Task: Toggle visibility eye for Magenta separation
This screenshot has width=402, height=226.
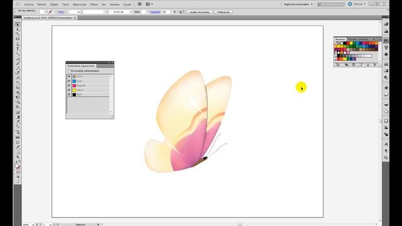Action: (x=69, y=85)
